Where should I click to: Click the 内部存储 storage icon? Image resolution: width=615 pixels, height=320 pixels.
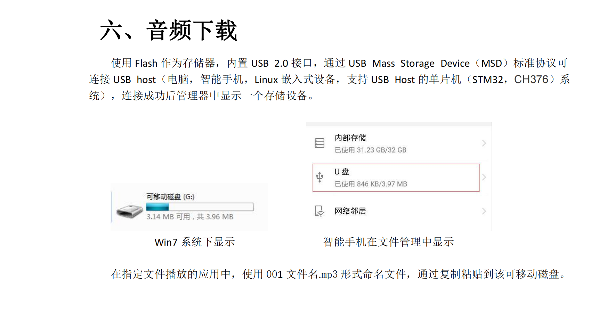tap(319, 143)
